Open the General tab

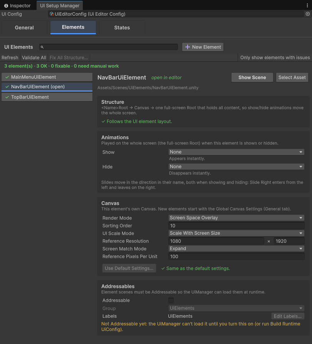pos(24,28)
